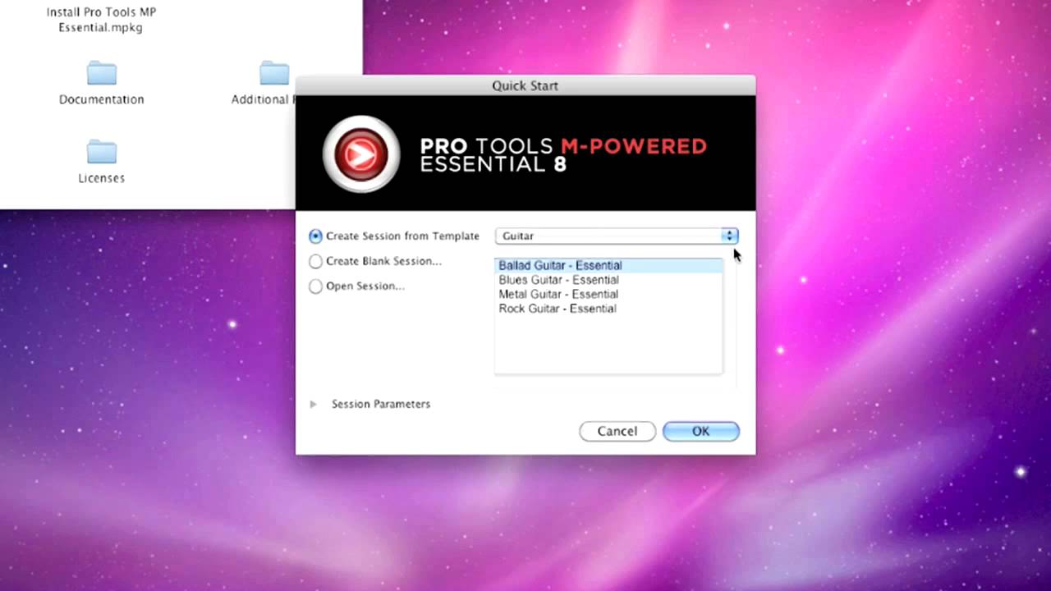Click the Pro Tools red play logo

[361, 153]
